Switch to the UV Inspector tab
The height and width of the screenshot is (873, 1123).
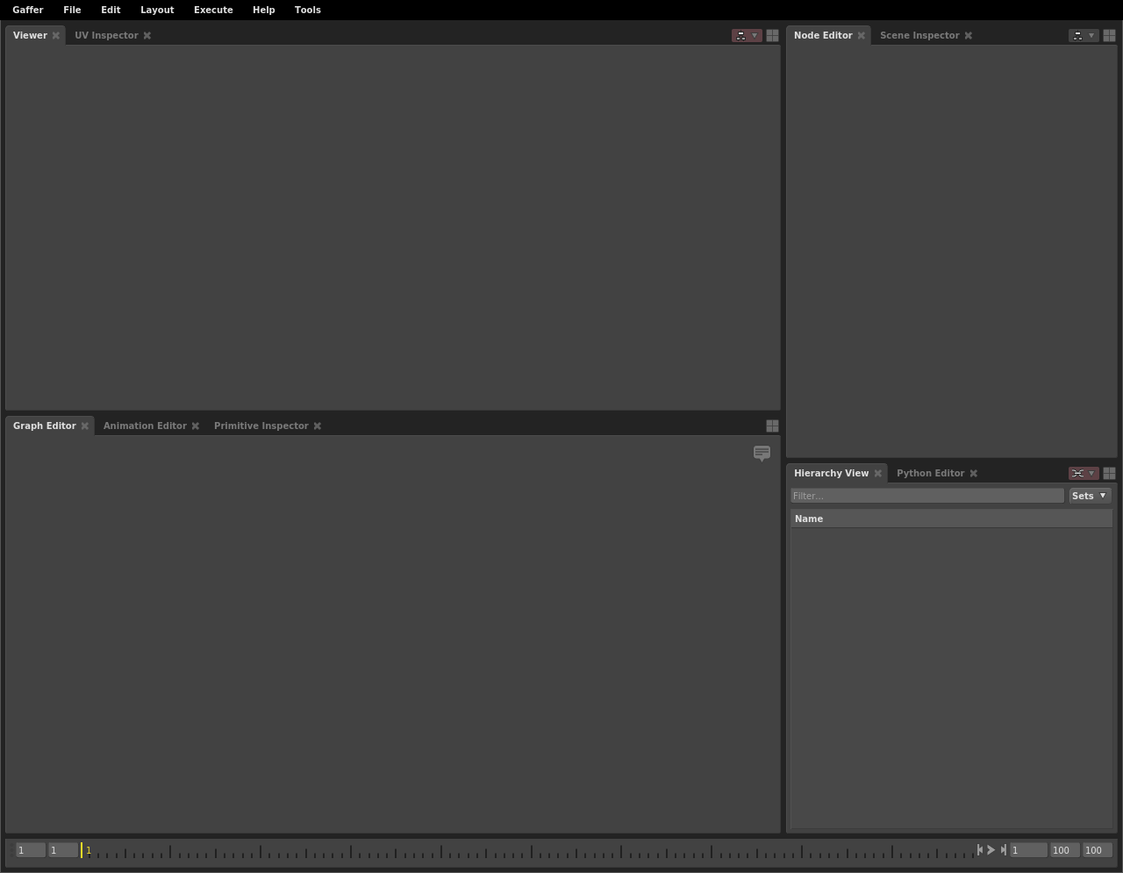click(x=106, y=35)
